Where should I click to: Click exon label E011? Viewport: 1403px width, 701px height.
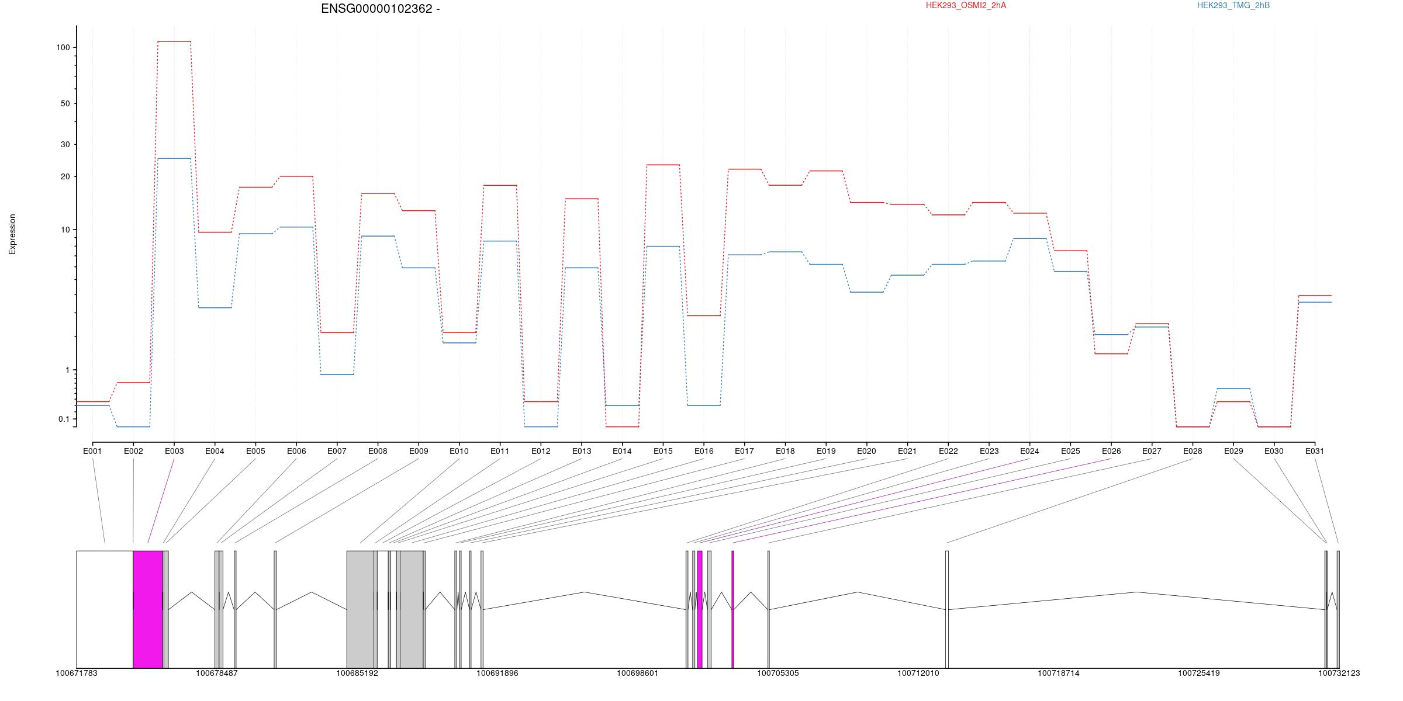click(x=500, y=452)
